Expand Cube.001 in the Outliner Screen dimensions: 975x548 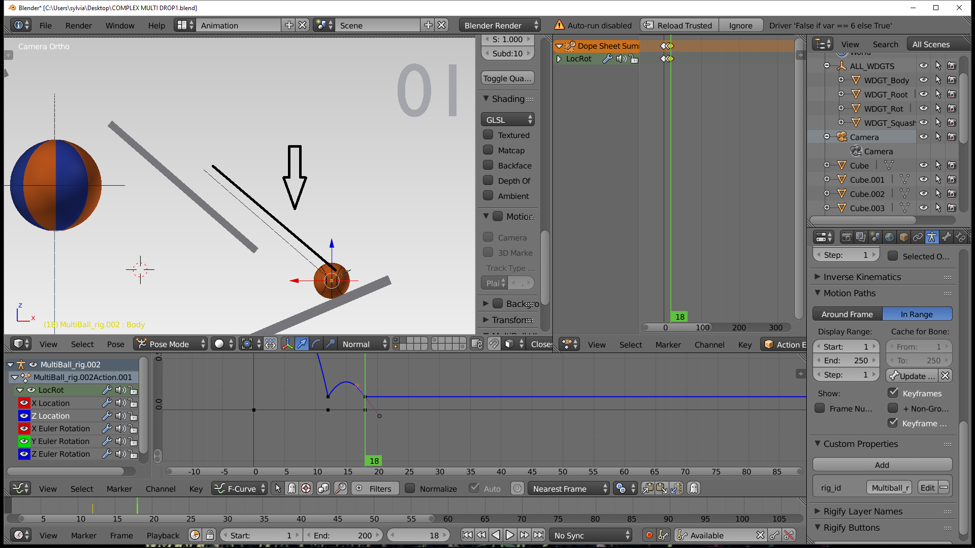point(828,179)
